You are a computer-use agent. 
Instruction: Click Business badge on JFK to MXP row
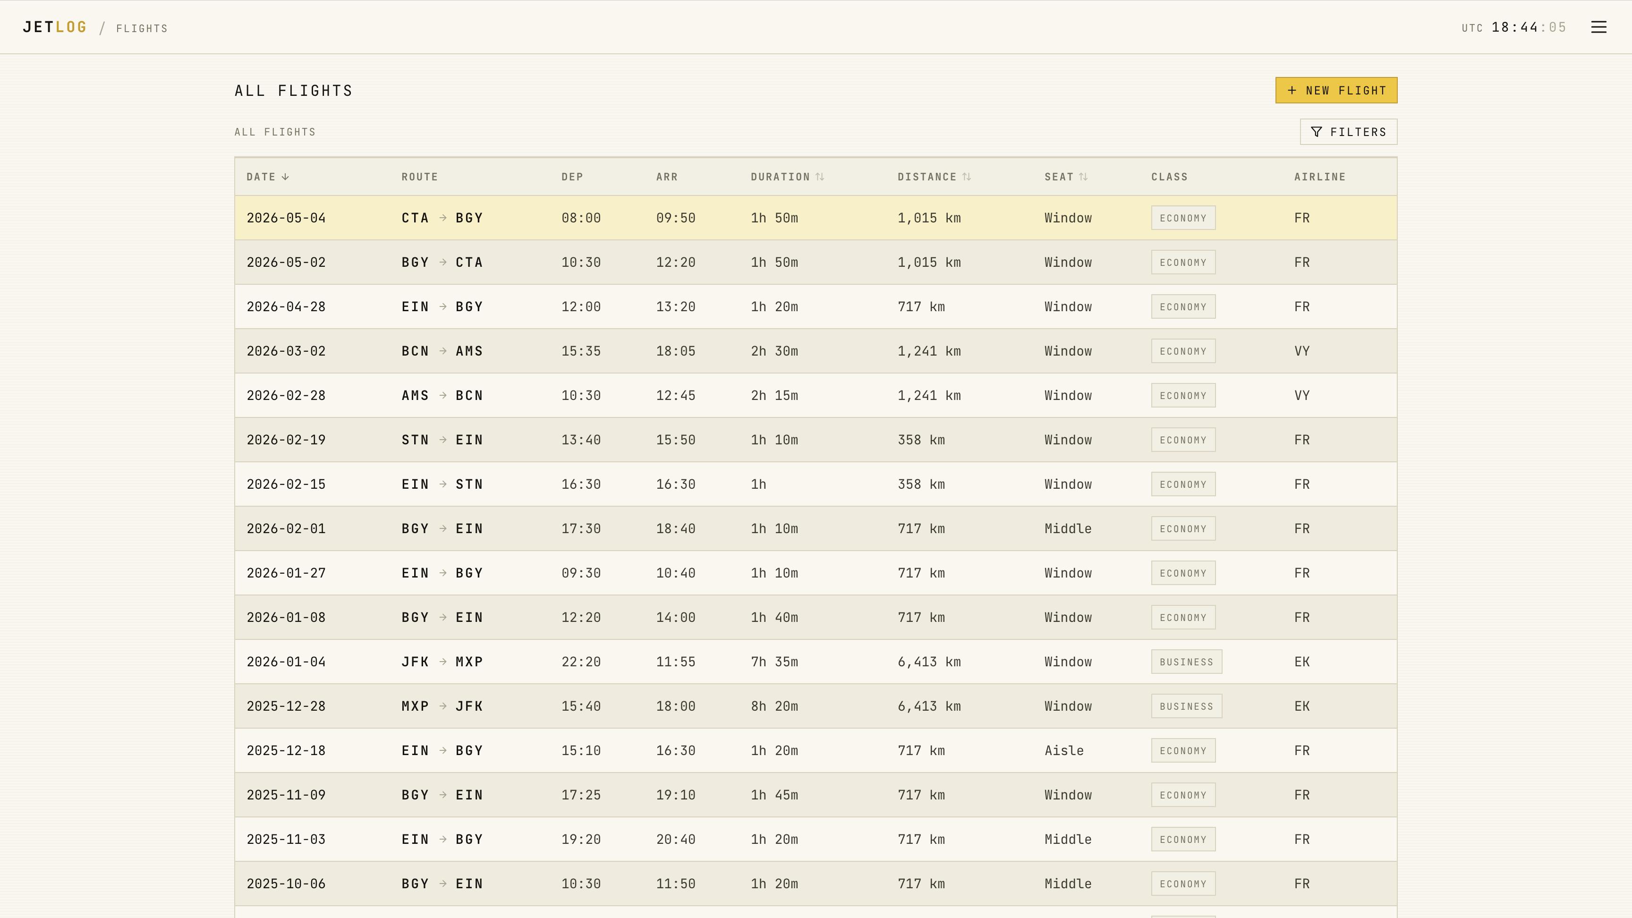click(1186, 662)
